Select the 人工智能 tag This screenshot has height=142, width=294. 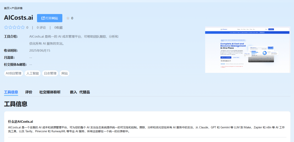coord(32,73)
